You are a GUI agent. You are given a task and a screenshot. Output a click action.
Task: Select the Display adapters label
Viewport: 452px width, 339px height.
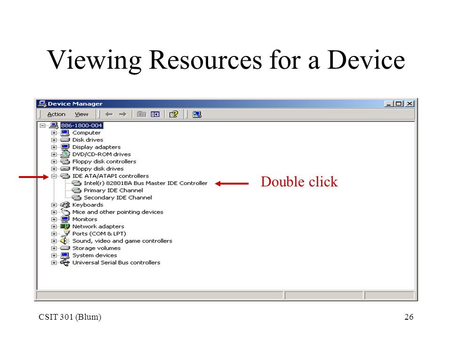pyautogui.click(x=96, y=147)
